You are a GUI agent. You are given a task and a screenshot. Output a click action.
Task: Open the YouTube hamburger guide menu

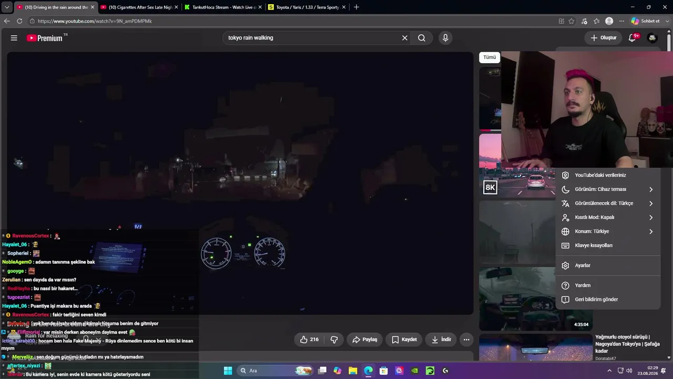[x=14, y=38]
